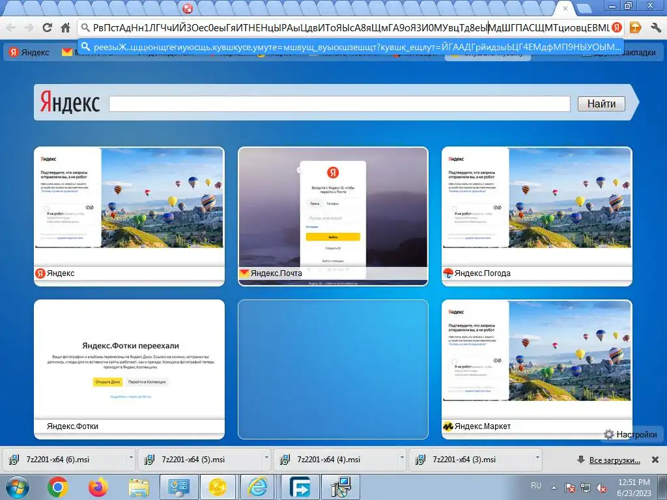Focus the Яндекс search input field
The width and height of the screenshot is (667, 500).
[339, 104]
